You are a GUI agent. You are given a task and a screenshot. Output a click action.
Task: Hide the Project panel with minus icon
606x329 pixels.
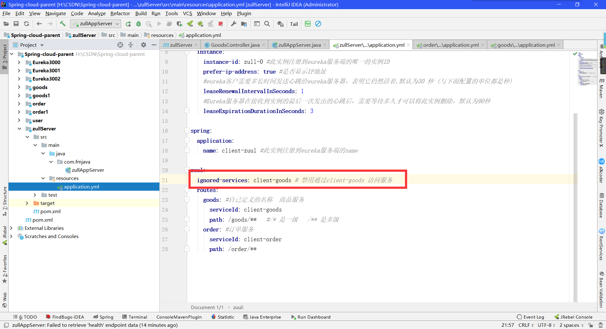[154, 45]
